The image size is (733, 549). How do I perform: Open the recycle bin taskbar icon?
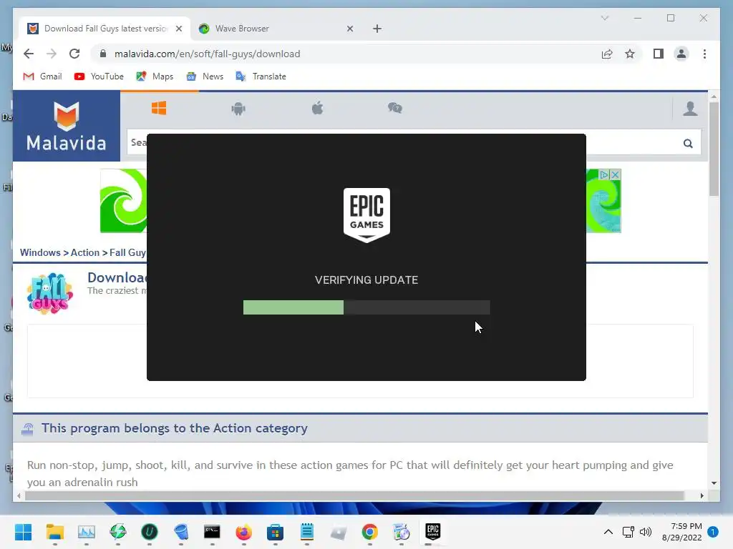coord(181,532)
